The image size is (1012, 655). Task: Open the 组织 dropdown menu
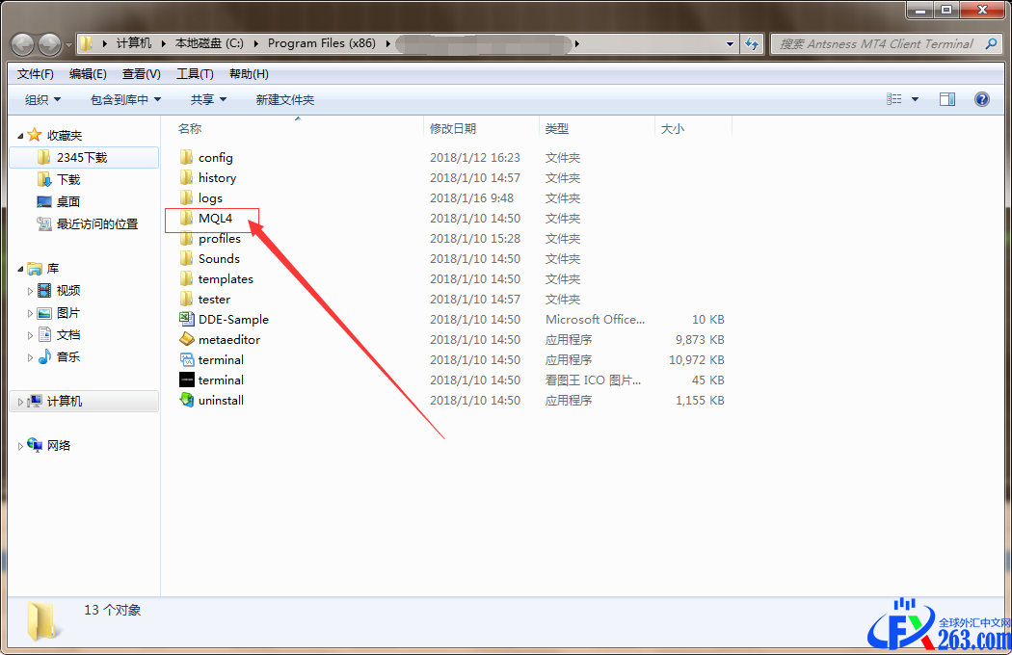click(x=42, y=99)
